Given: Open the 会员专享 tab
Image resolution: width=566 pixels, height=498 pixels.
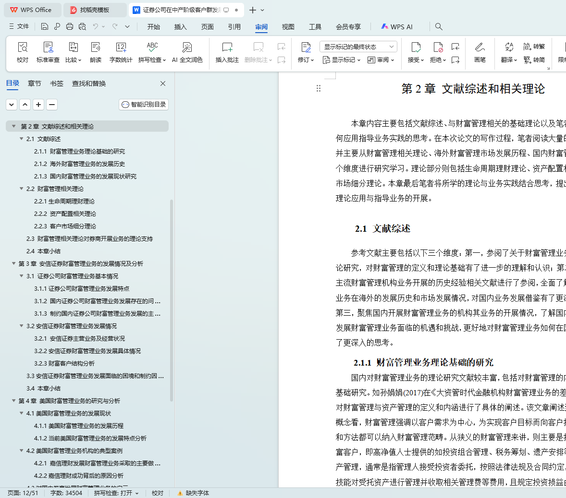Looking at the screenshot, I should pos(348,27).
